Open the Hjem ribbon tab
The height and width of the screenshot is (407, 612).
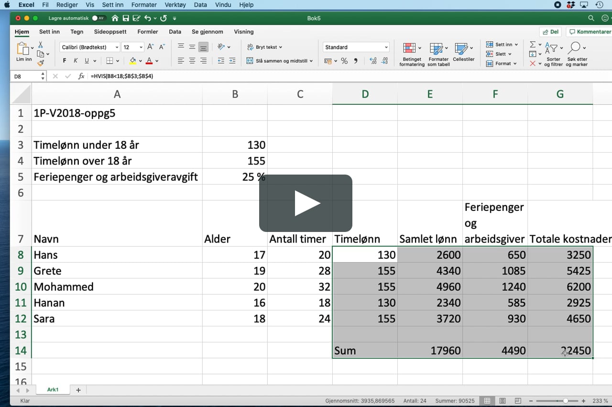pos(22,32)
